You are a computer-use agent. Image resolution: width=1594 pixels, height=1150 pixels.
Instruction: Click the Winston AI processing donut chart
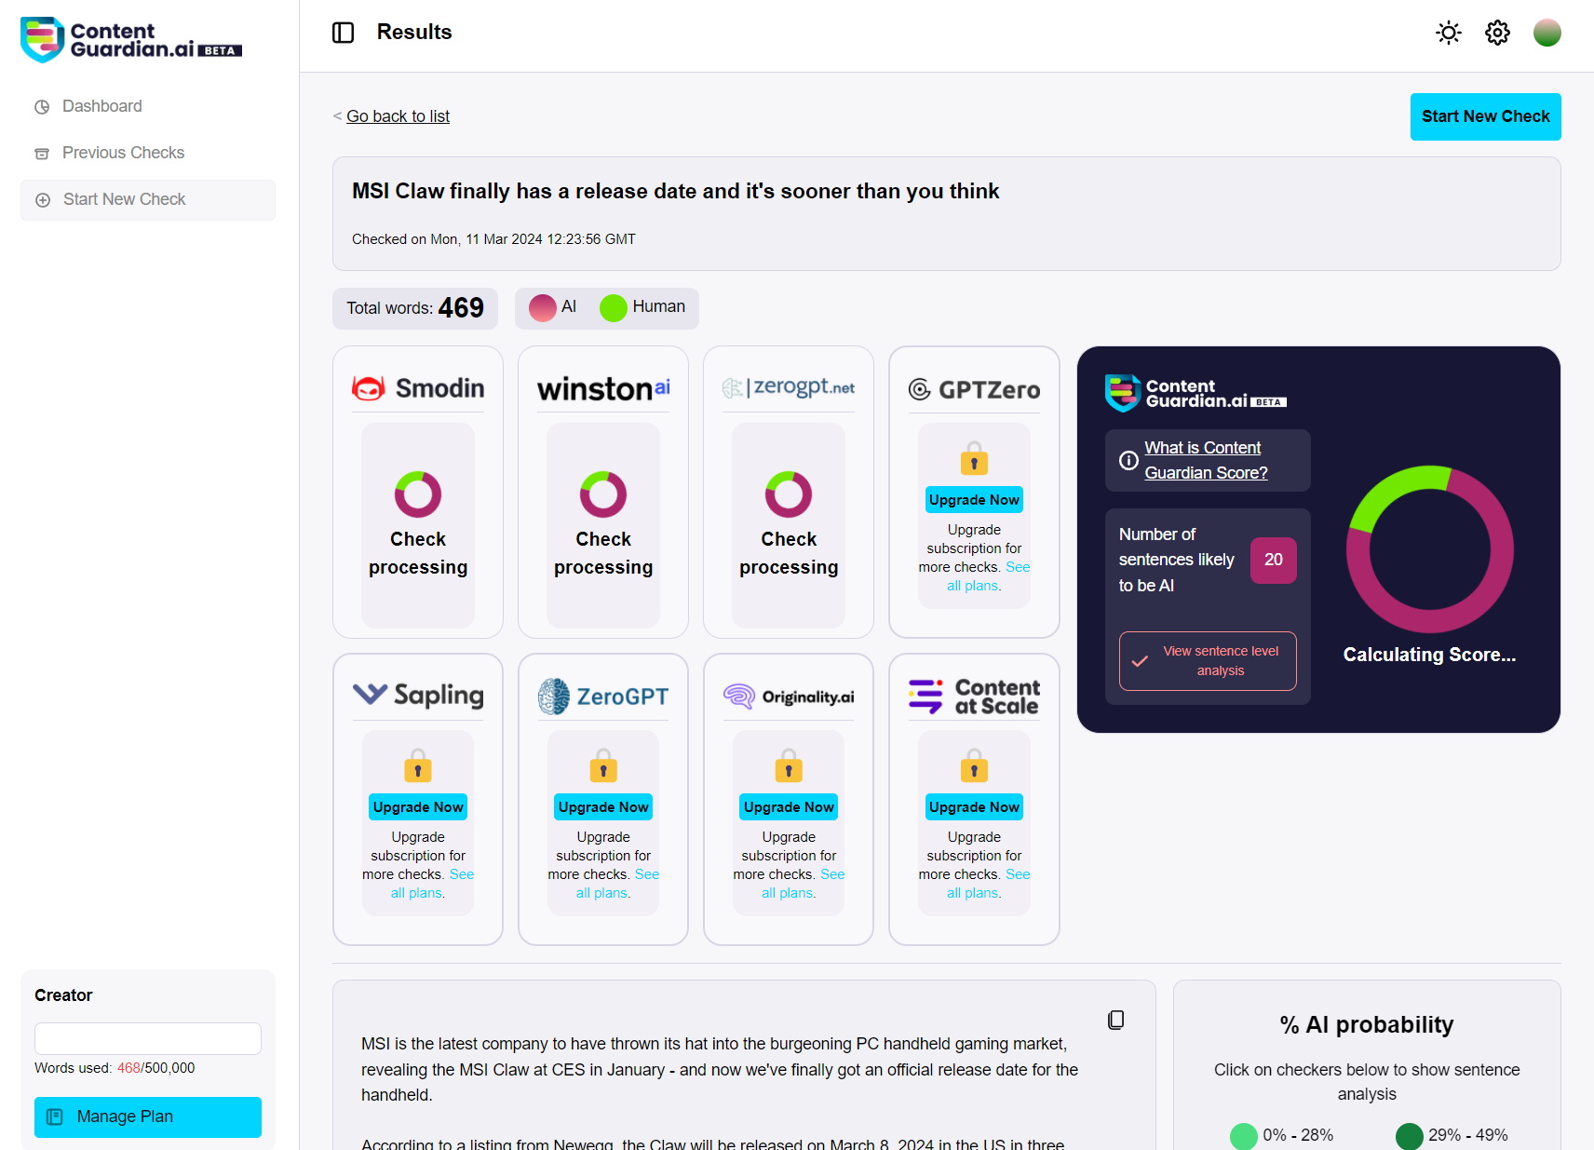[x=603, y=494]
